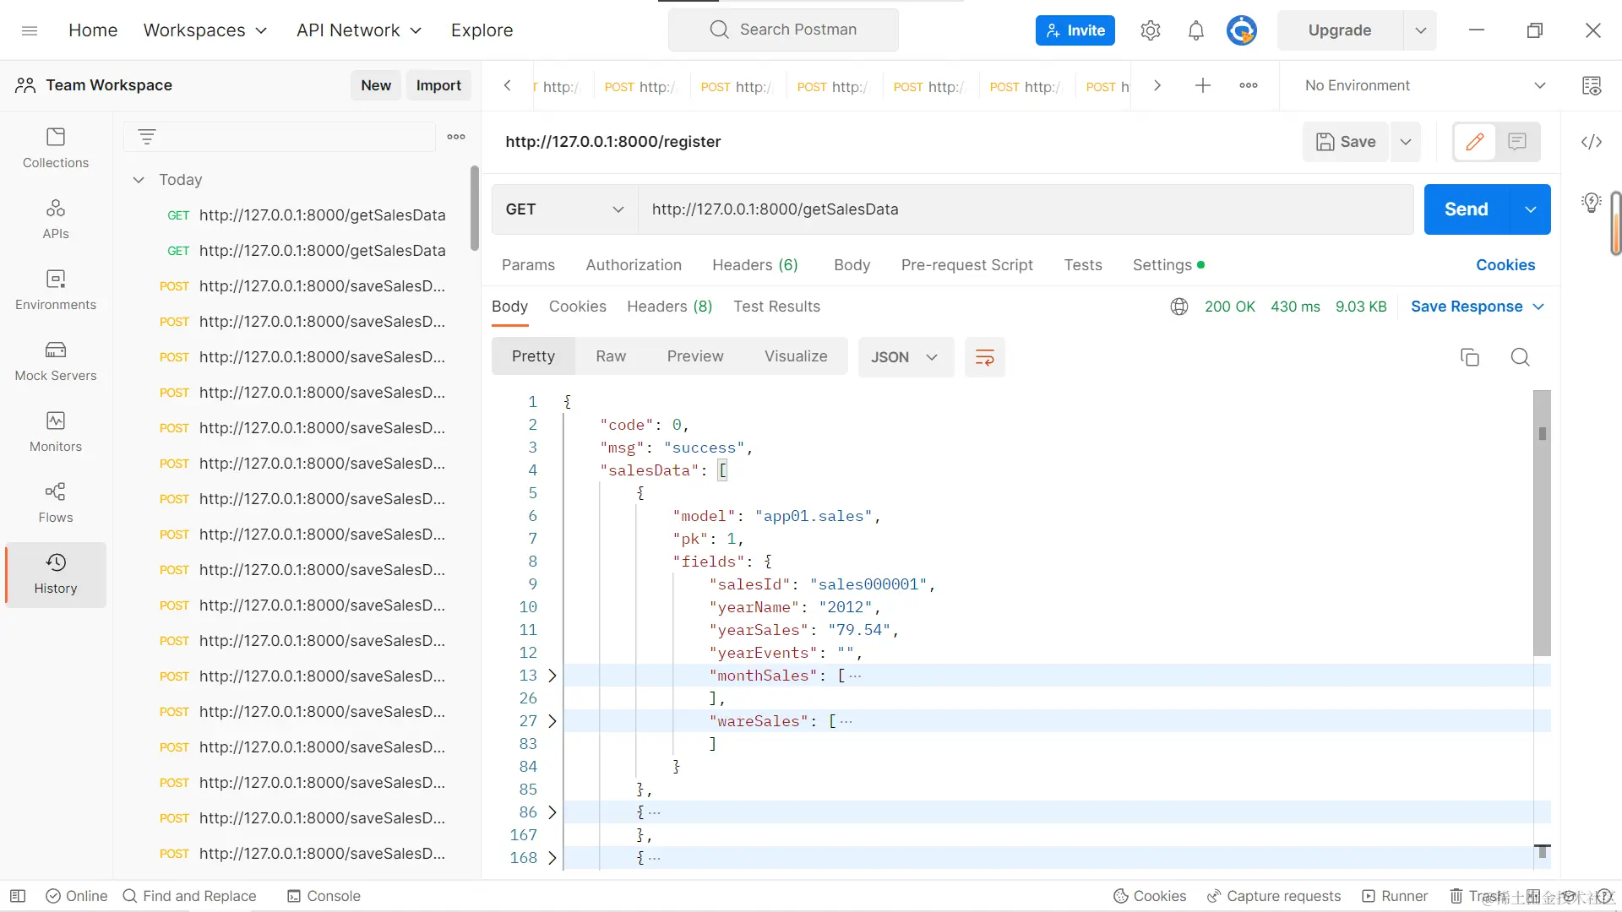
Task: Open the user avatar menu
Action: [1241, 30]
